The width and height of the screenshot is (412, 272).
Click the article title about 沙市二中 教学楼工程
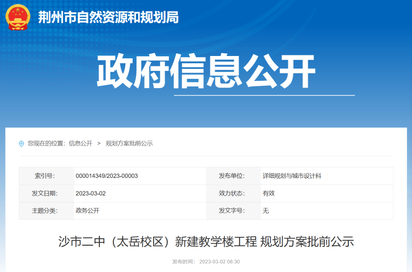click(x=206, y=242)
